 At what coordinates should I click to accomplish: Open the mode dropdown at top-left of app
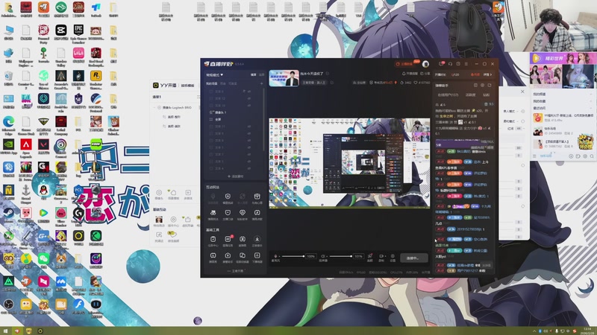(215, 75)
